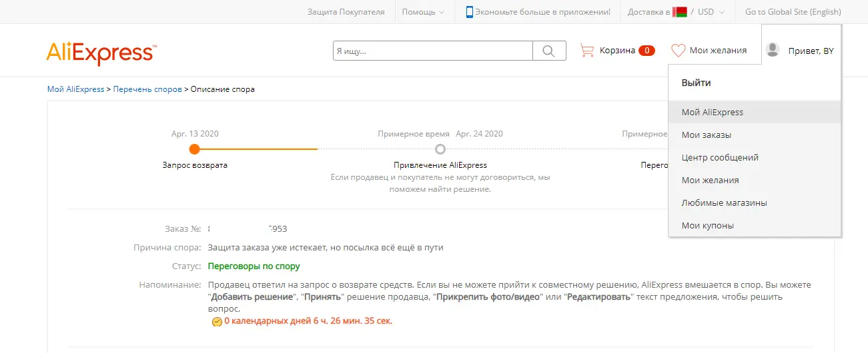
Task: Select Мой AliExpress in the account menu
Action: coord(755,113)
